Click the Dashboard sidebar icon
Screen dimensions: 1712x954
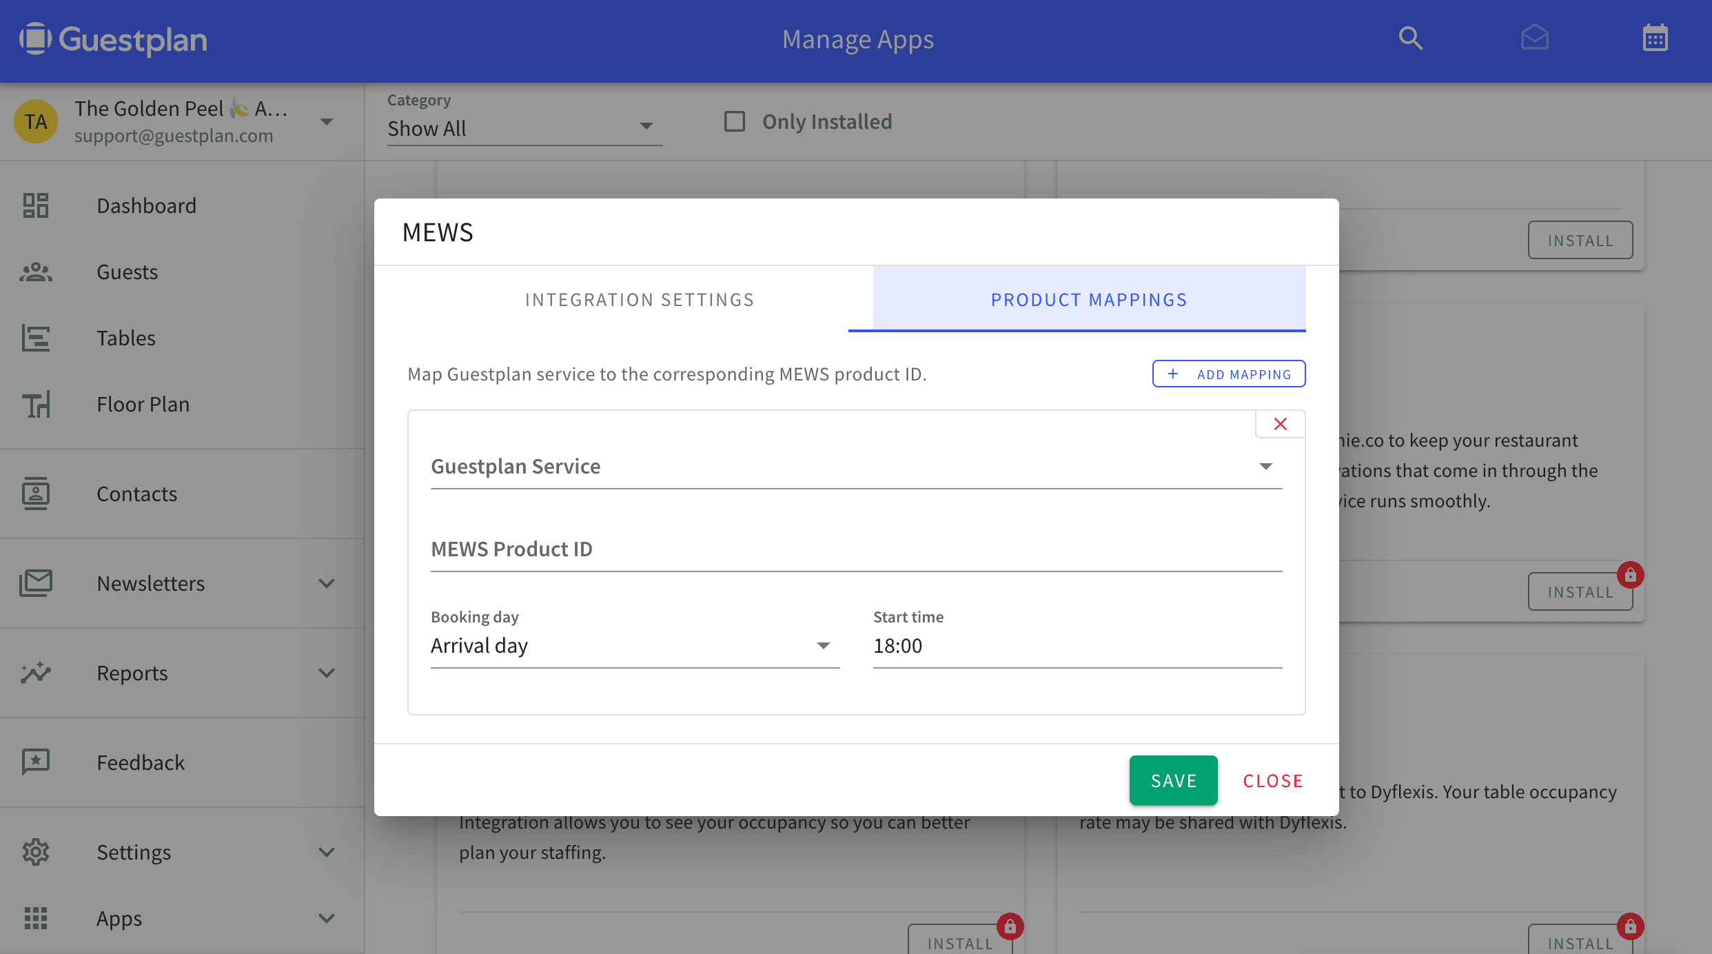[x=36, y=205]
